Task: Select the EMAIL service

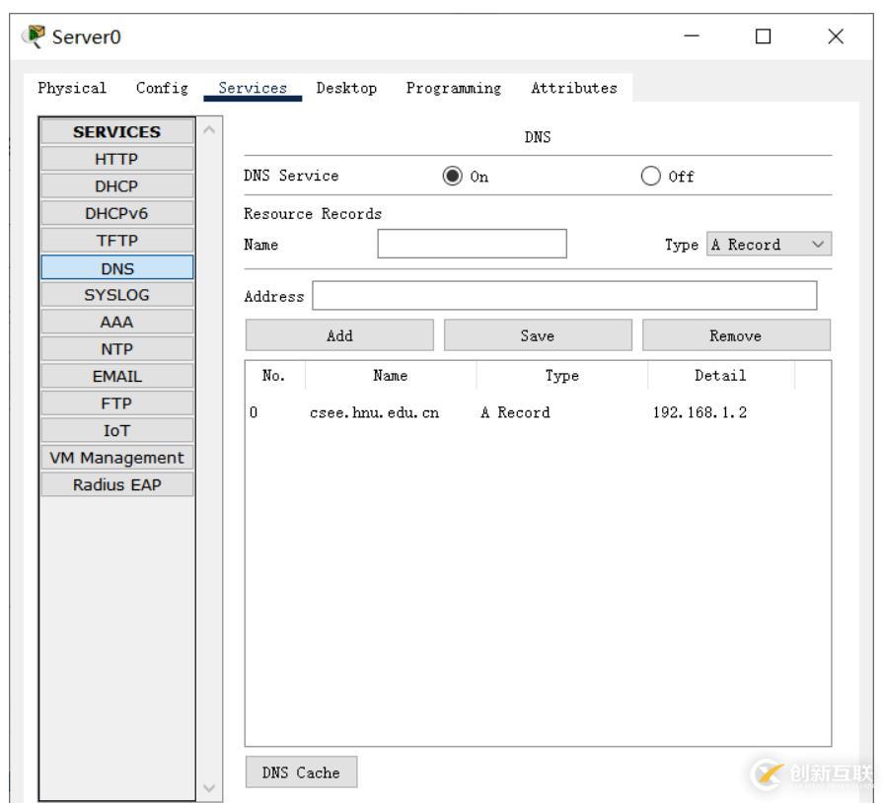Action: tap(117, 376)
